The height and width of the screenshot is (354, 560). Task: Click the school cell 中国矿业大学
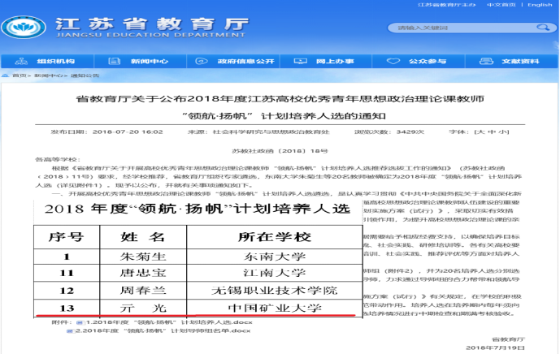point(274,309)
